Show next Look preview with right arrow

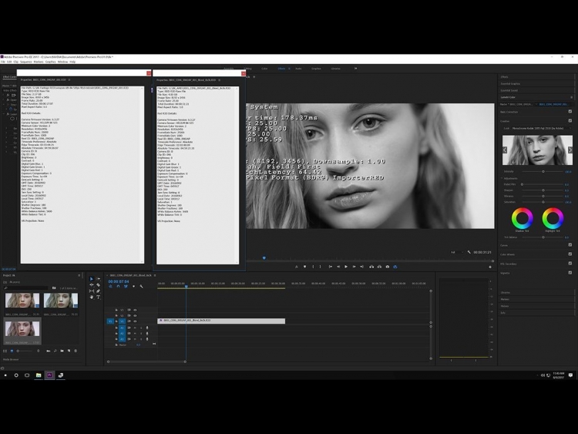coord(570,150)
